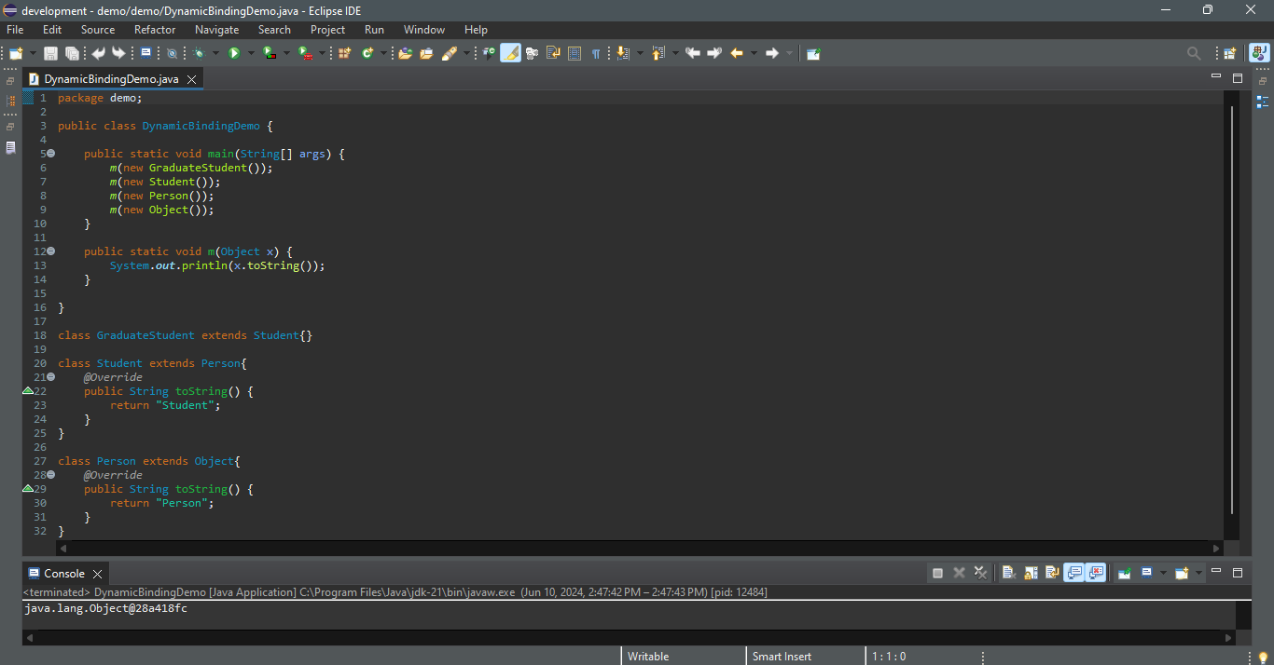Toggle Show Console on Standard Error
This screenshot has height=665, width=1274.
pos(1096,573)
